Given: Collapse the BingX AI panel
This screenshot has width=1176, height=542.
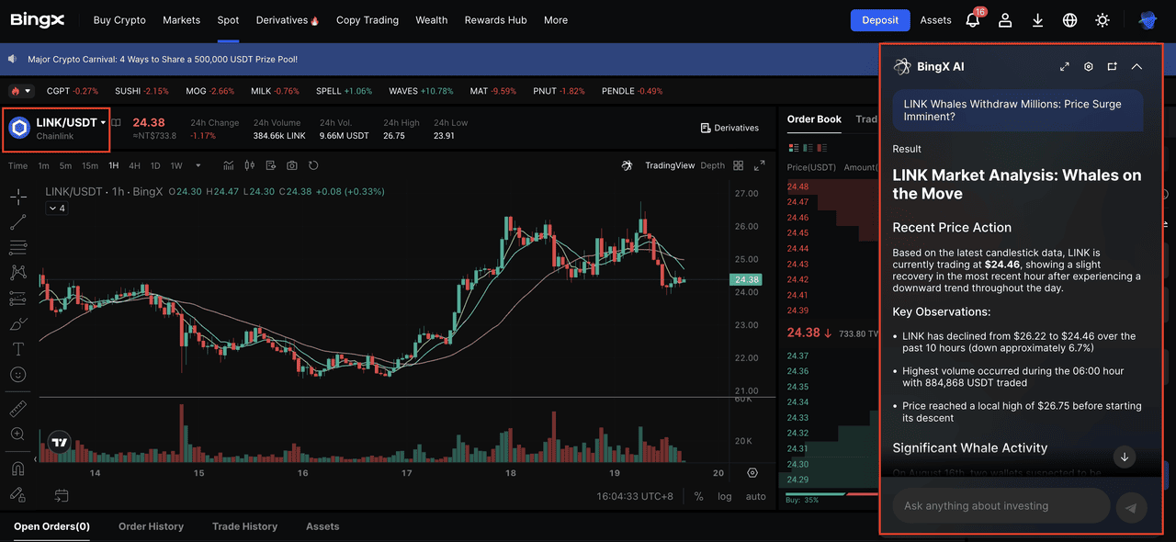Looking at the screenshot, I should point(1136,66).
